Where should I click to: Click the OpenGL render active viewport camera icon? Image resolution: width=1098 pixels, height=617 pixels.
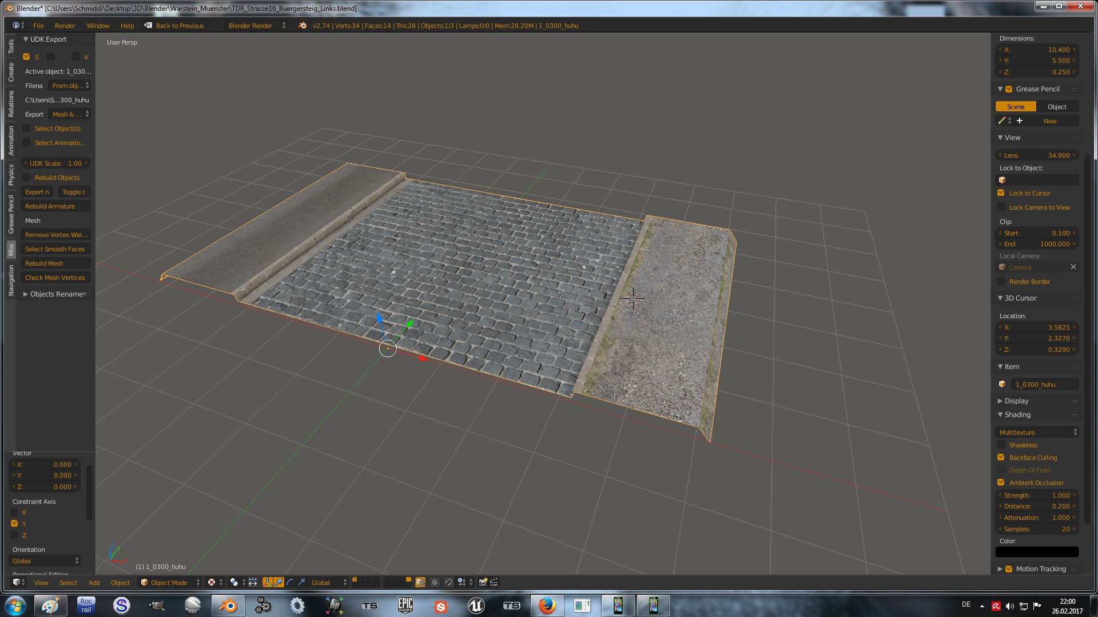(483, 582)
